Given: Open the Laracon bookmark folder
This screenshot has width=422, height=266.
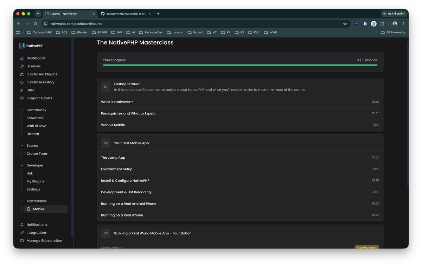Looking at the screenshot, I should (175, 32).
